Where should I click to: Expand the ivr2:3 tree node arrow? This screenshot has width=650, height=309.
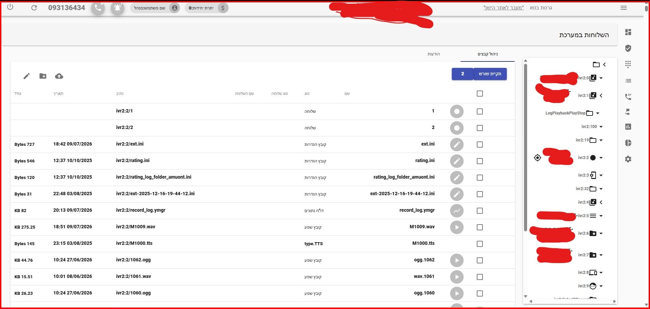[601, 175]
